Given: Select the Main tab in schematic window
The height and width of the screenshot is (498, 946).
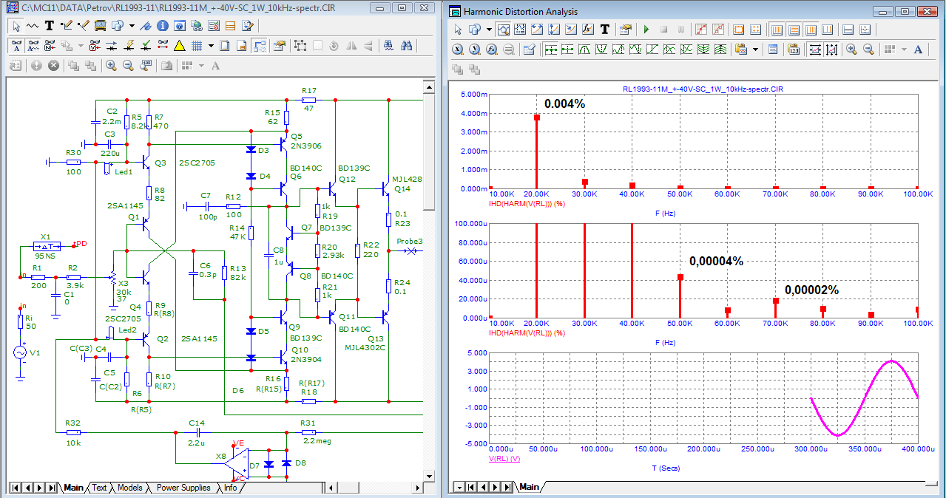Looking at the screenshot, I should click(x=74, y=488).
